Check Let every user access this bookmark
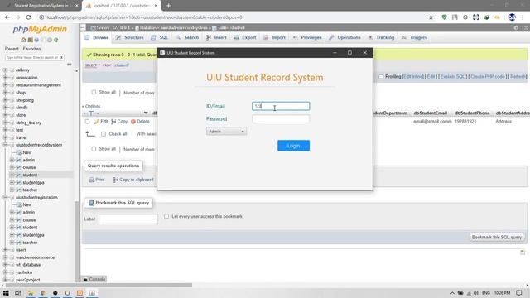The image size is (530, 298). (166, 216)
